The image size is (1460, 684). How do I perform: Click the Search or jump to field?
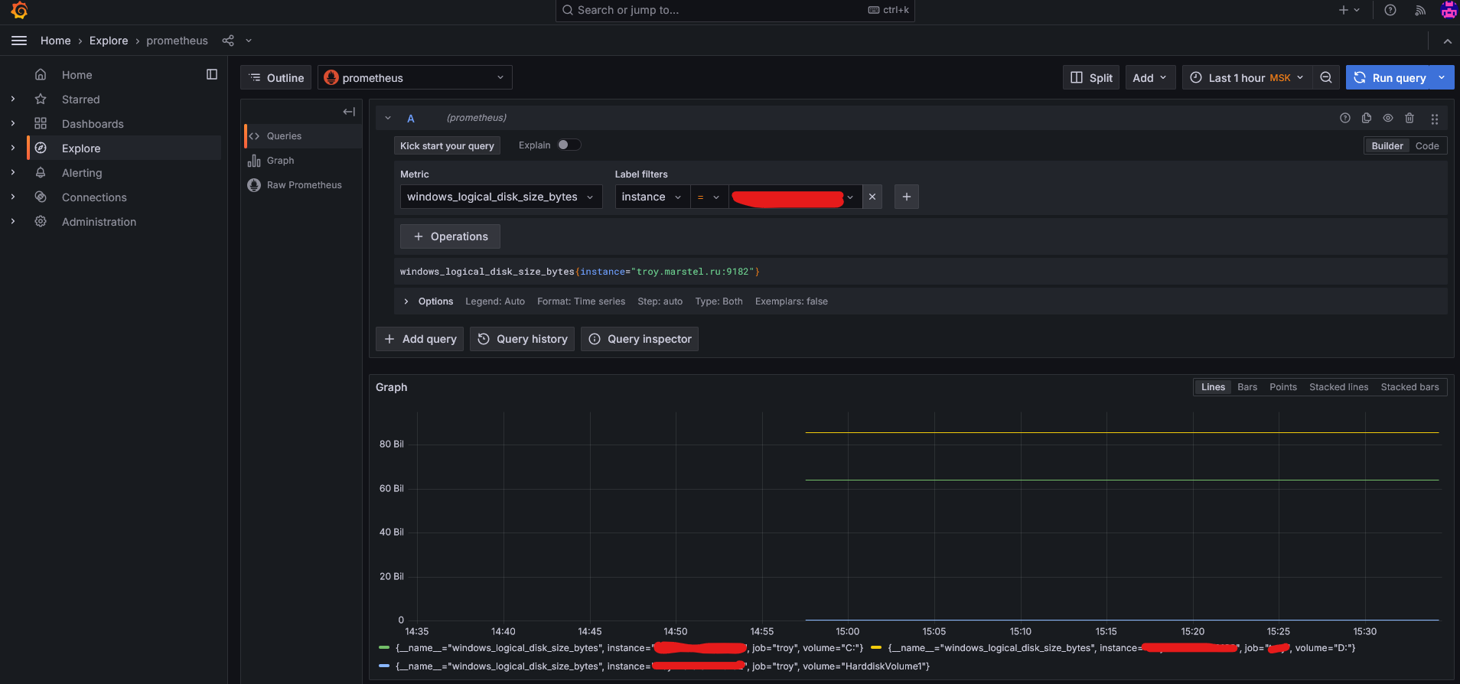pyautogui.click(x=735, y=10)
